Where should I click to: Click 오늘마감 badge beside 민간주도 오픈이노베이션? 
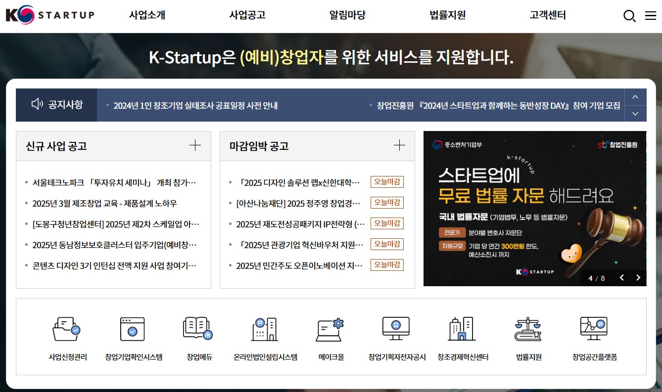387,265
